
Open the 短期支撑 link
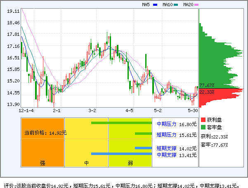[166, 148]
